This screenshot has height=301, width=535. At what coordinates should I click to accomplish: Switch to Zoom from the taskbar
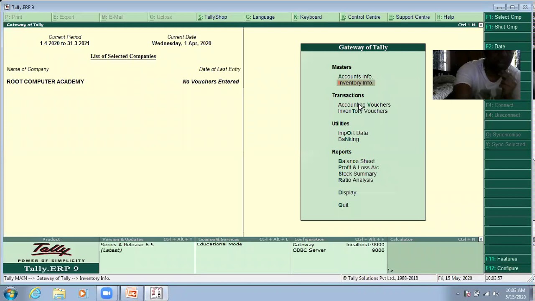(107, 293)
